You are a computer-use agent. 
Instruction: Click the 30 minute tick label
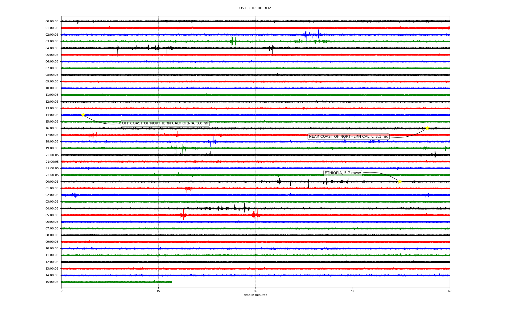pyautogui.click(x=256, y=291)
